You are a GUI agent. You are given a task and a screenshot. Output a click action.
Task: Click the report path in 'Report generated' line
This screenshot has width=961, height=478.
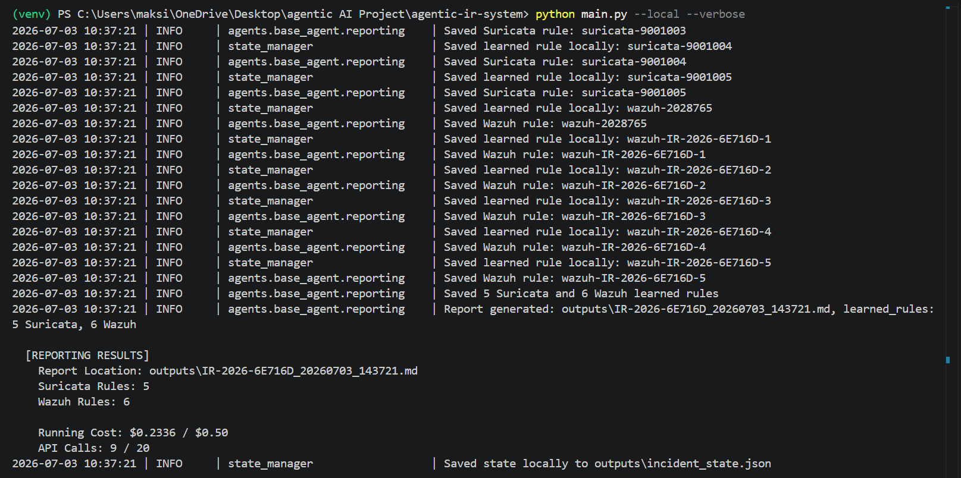(x=696, y=309)
